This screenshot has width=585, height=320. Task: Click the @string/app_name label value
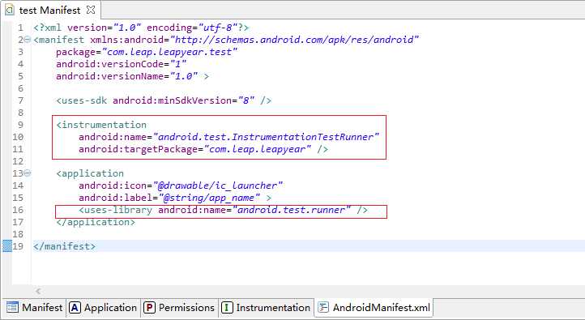209,198
